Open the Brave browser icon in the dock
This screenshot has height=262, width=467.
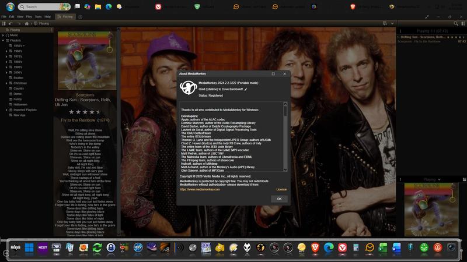pos(315,247)
